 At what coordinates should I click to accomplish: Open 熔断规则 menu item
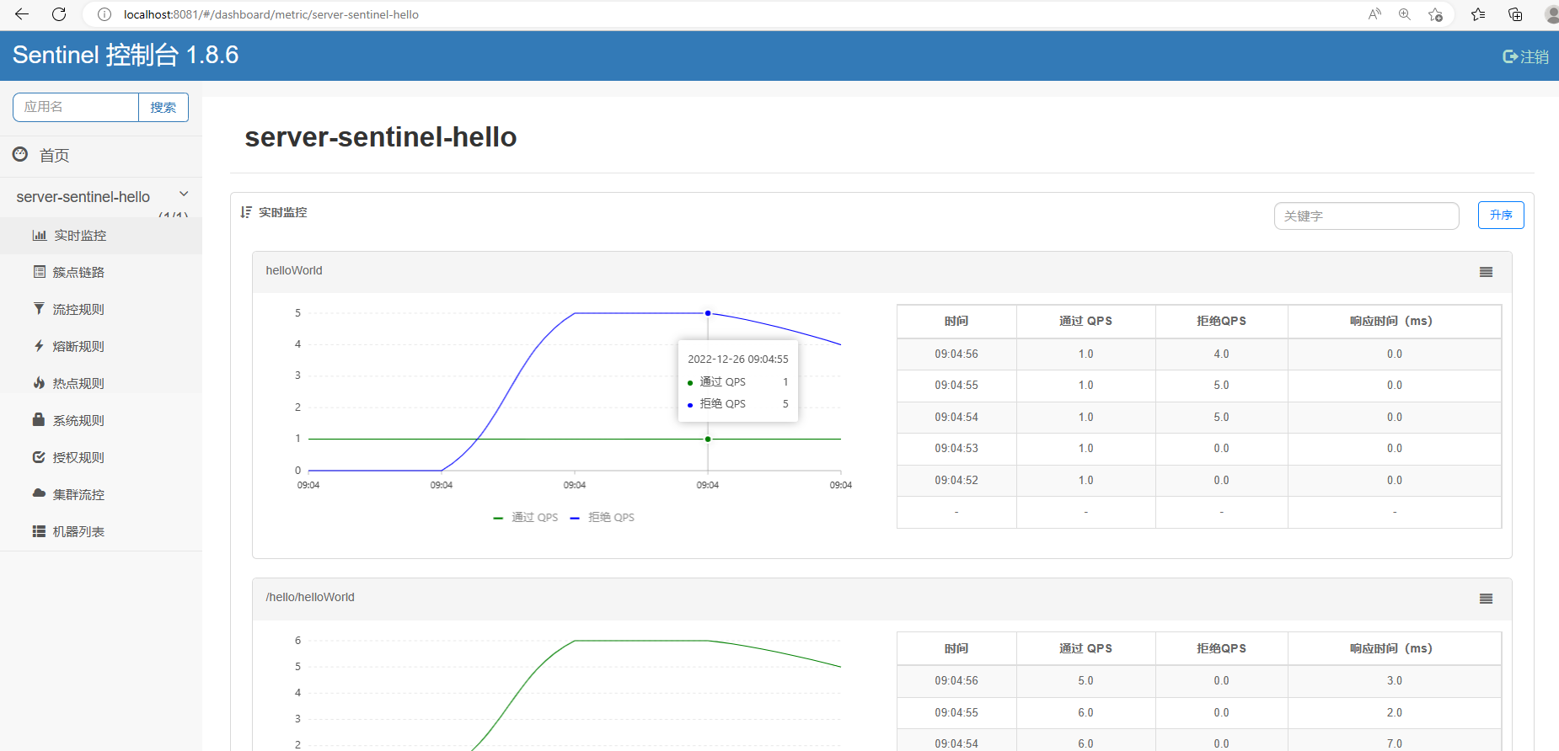pos(101,346)
